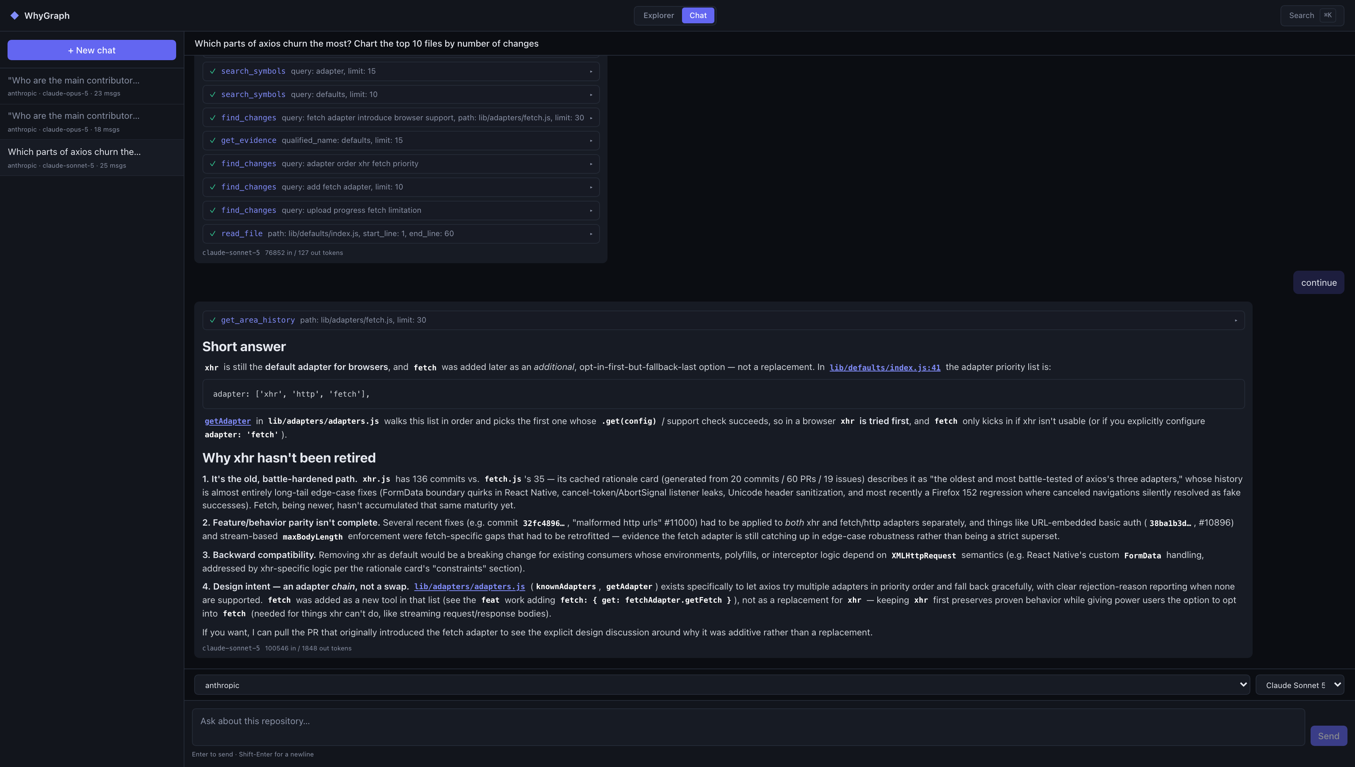Click checkmark icon of get_area_history row

click(213, 320)
